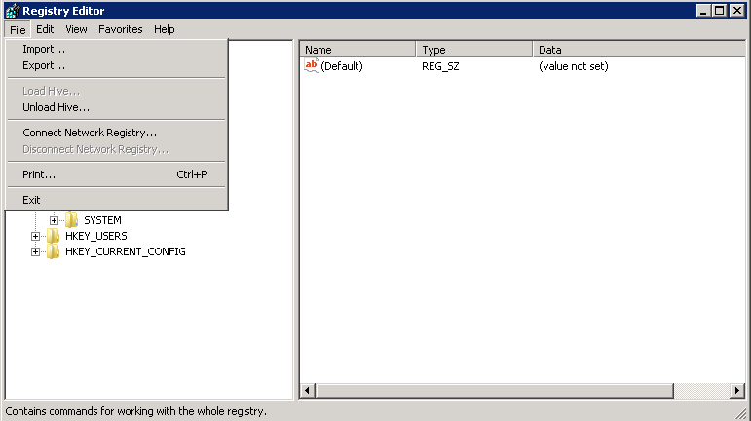751x421 pixels.
Task: Select Connect Network Registry... entry
Action: pyautogui.click(x=116, y=133)
